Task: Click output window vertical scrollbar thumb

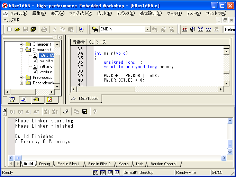Action: tap(230, 144)
